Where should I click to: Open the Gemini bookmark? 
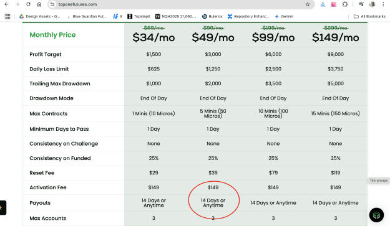click(284, 16)
